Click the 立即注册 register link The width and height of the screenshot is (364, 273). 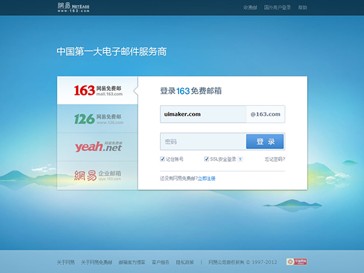point(206,179)
